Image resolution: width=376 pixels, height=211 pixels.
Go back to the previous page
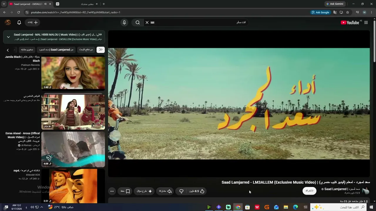click(x=4, y=12)
